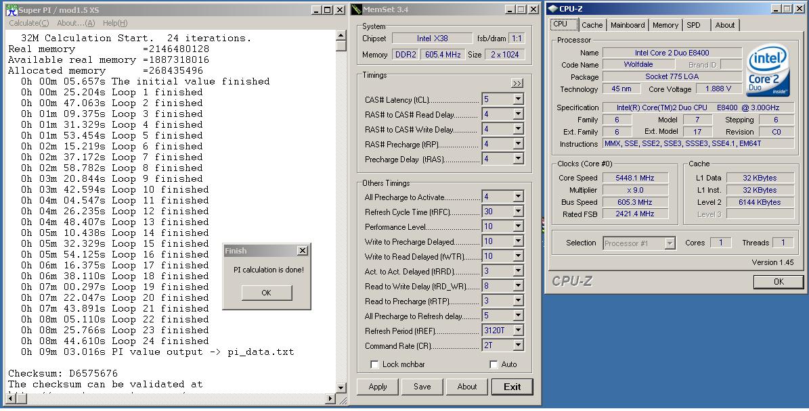Image resolution: width=809 pixels, height=411 pixels.
Task: Open the Write to Read Delayed (tWTR) dropdown
Action: coord(518,256)
